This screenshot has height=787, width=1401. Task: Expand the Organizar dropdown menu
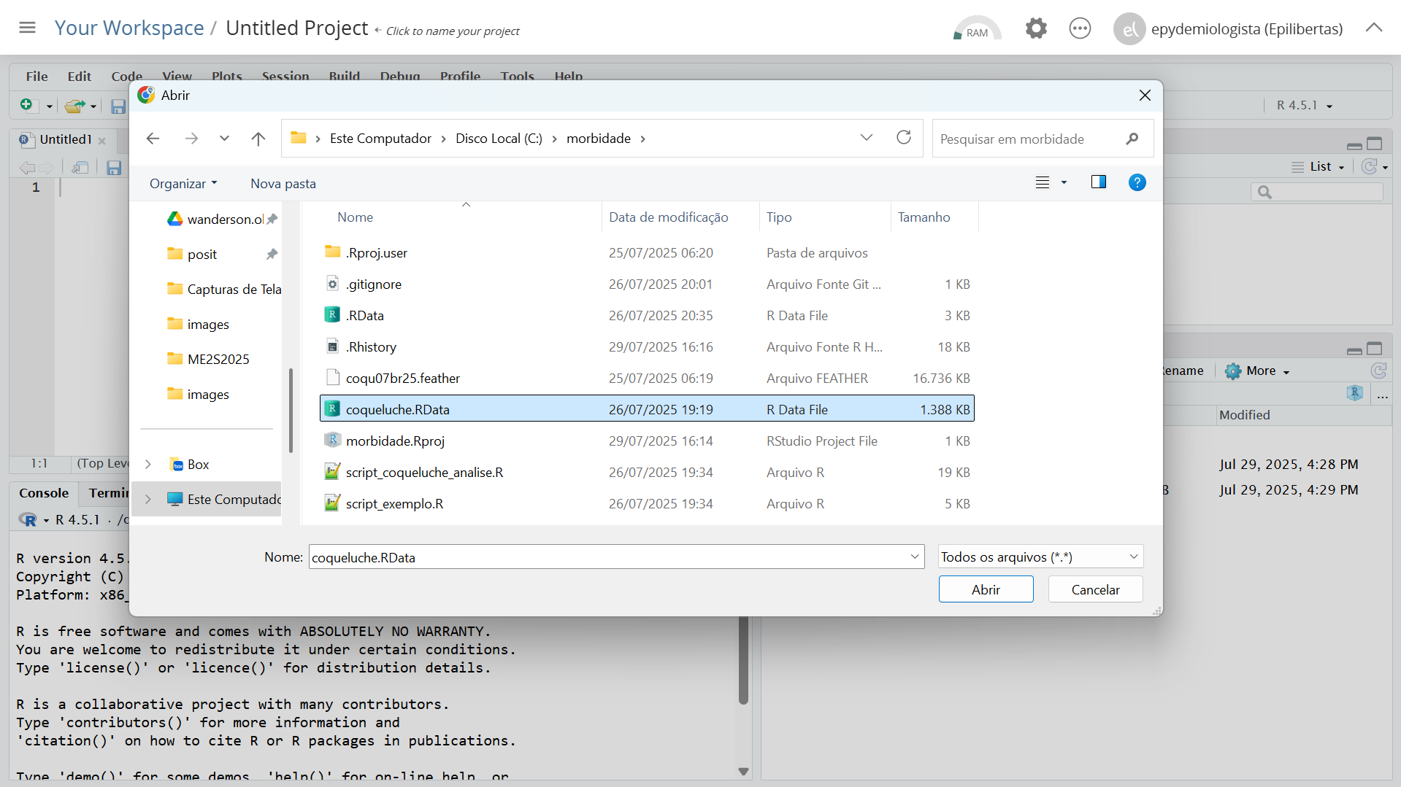(183, 184)
